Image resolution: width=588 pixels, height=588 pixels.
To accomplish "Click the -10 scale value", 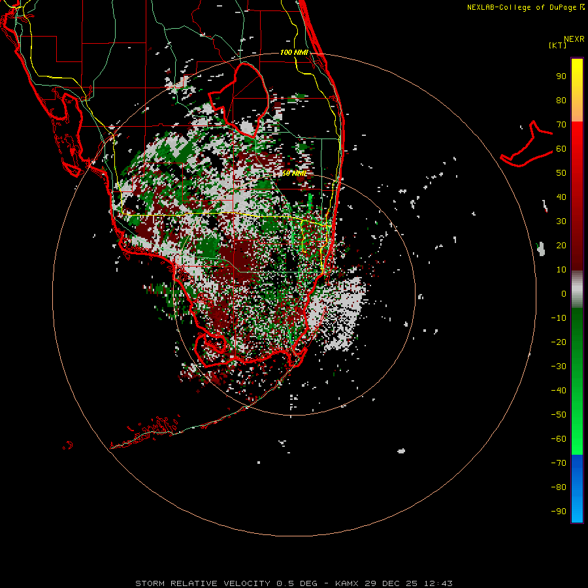I will (559, 318).
